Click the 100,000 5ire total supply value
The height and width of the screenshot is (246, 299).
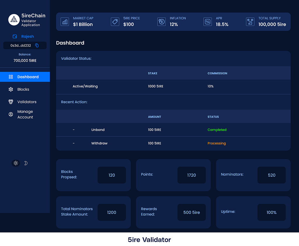point(272,25)
